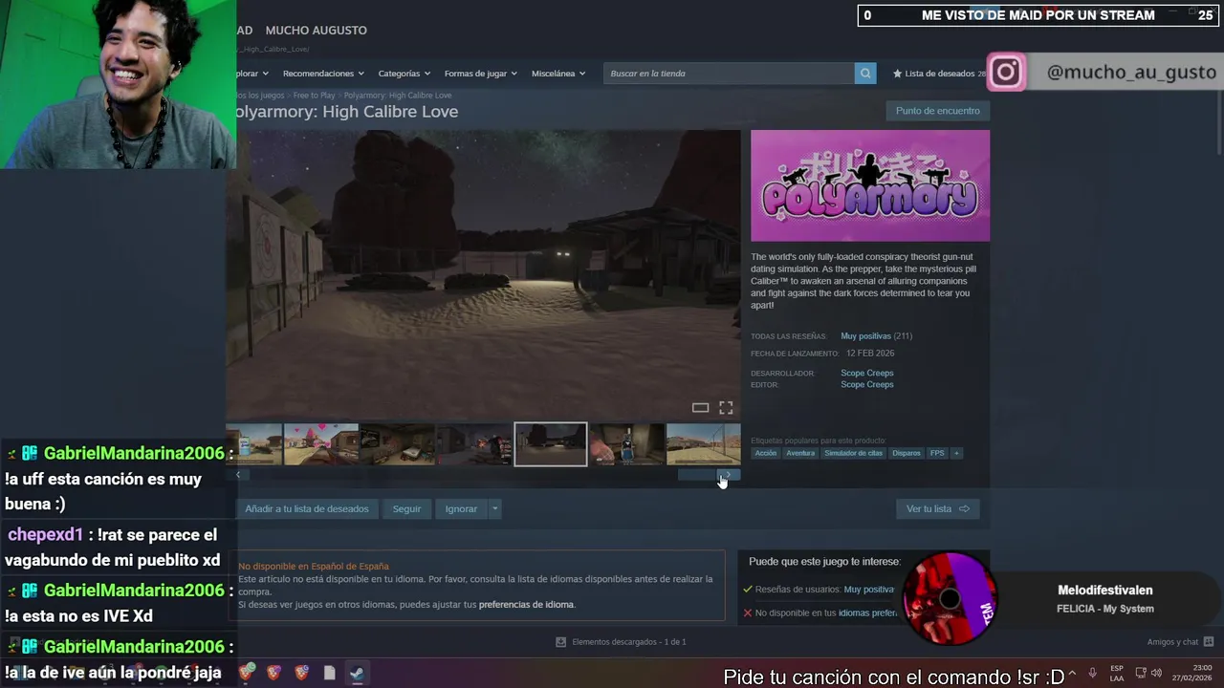1224x688 pixels.
Task: Open Steam from the Windows taskbar
Action: pos(356,673)
